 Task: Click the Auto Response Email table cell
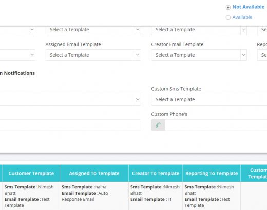[x=94, y=196]
